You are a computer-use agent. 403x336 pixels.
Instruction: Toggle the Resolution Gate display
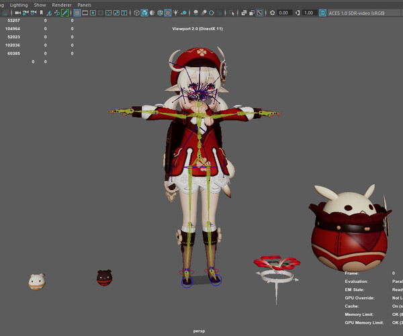click(93, 13)
